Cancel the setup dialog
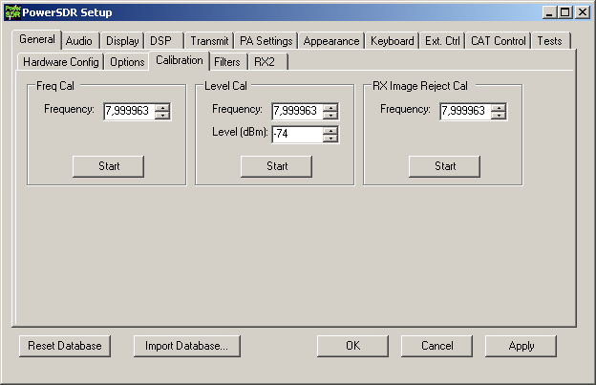 pyautogui.click(x=436, y=346)
